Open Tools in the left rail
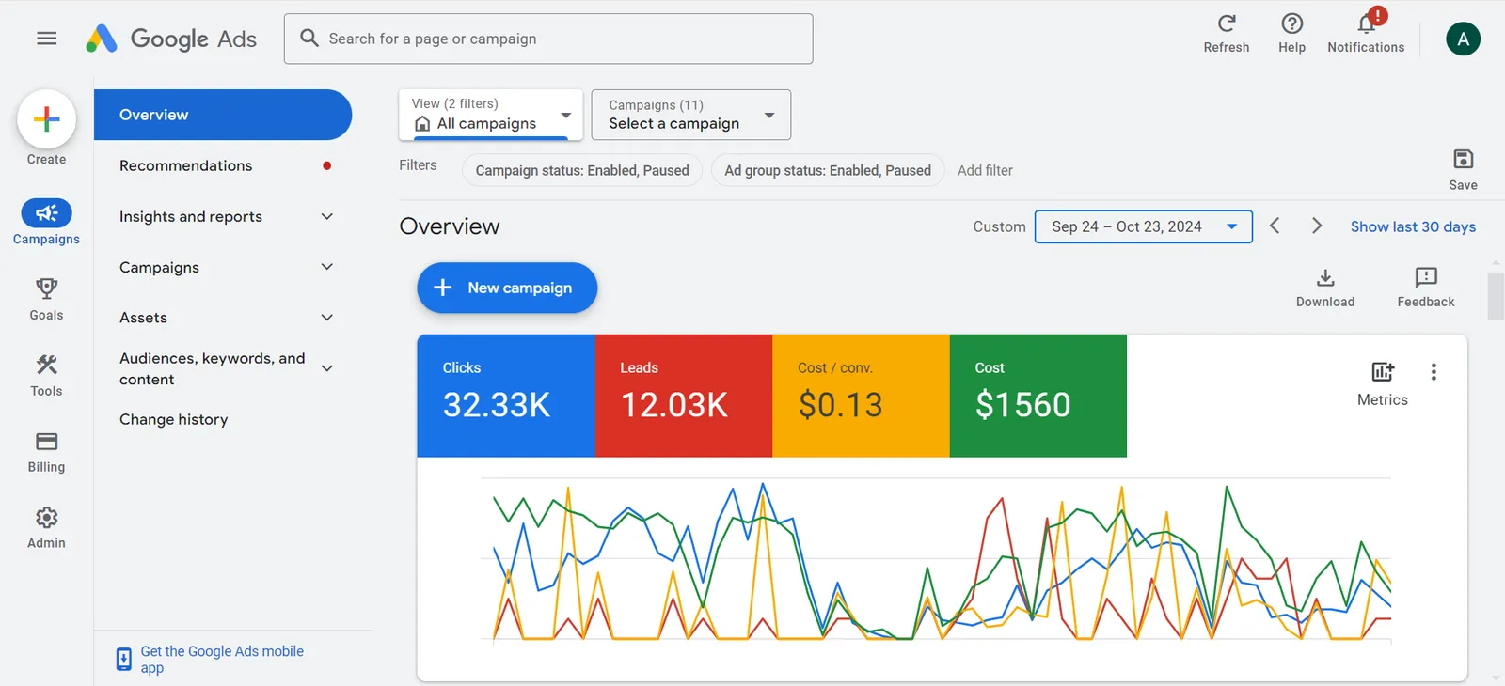This screenshot has width=1505, height=686. (x=46, y=376)
